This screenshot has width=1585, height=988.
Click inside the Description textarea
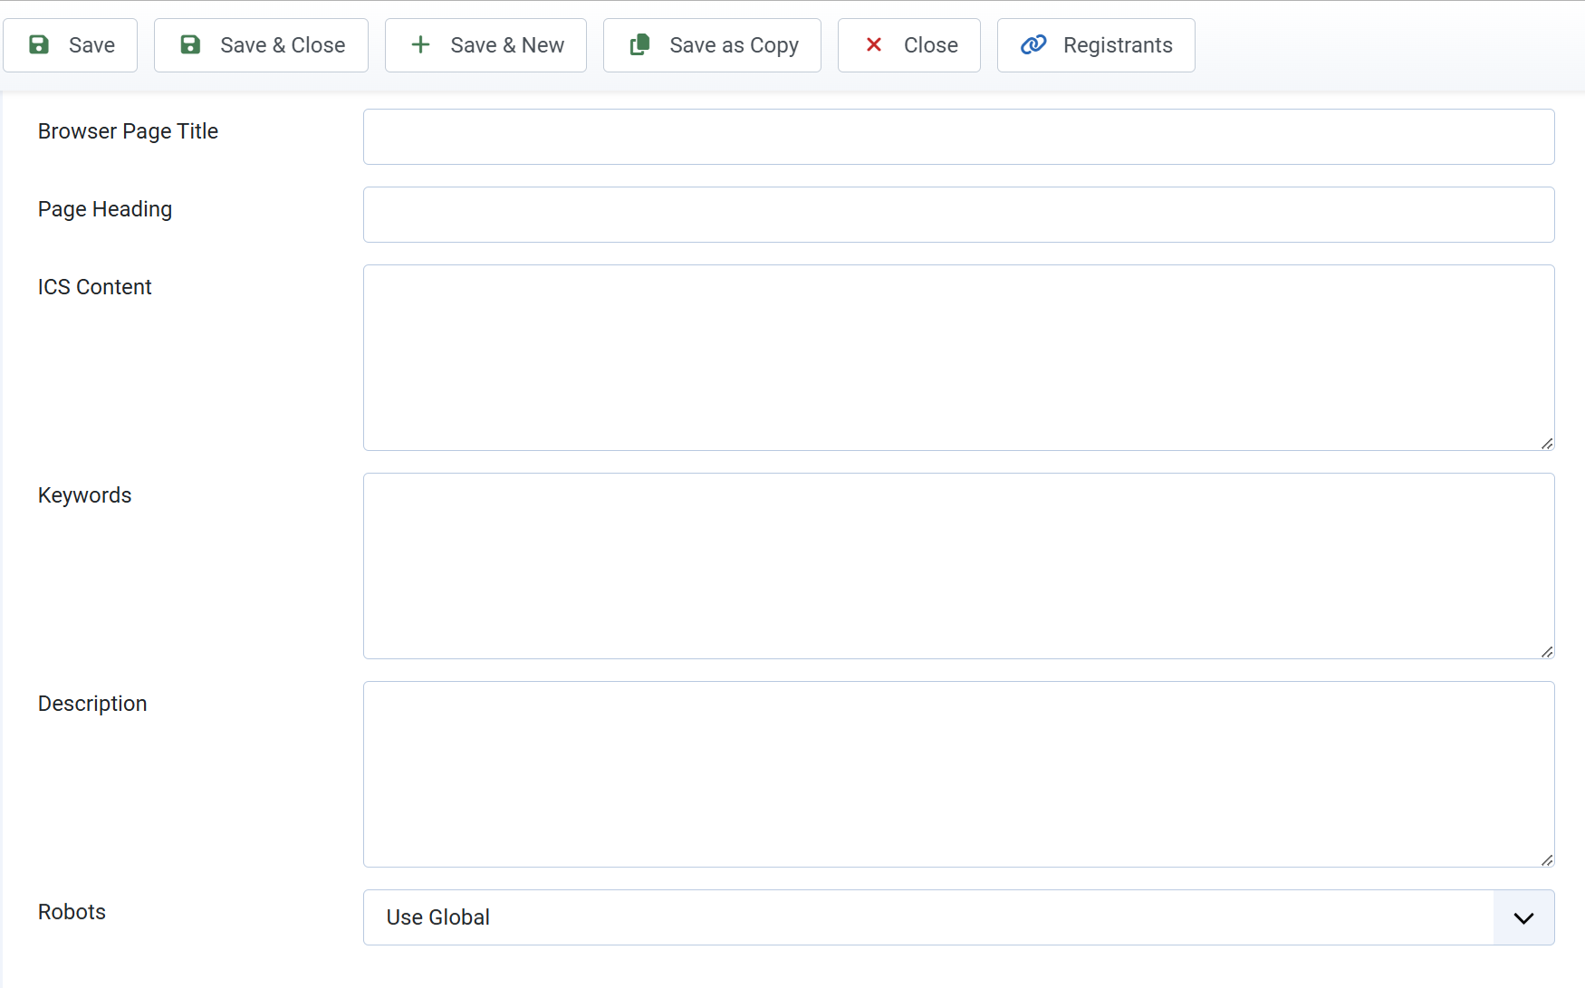(959, 774)
